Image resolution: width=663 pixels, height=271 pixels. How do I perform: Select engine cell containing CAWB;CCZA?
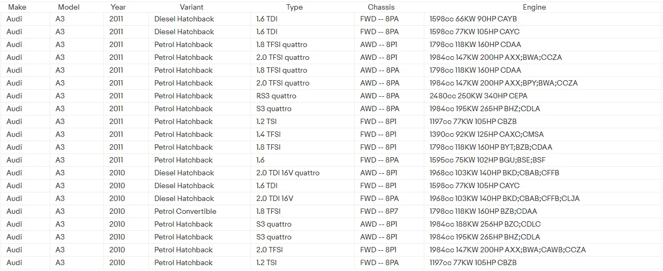[542, 250]
